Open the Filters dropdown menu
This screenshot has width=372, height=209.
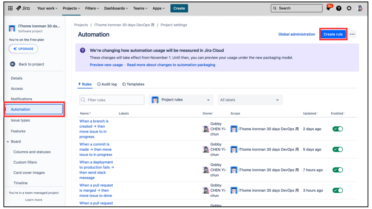pos(92,8)
